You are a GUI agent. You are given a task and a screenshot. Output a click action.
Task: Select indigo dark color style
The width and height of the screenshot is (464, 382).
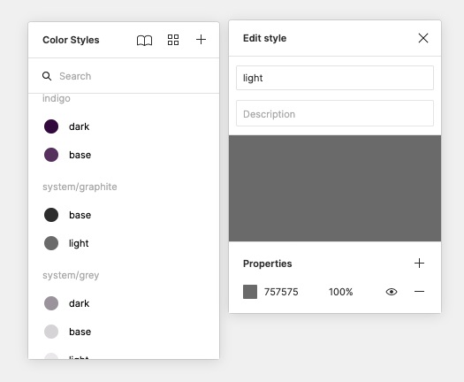point(124,126)
